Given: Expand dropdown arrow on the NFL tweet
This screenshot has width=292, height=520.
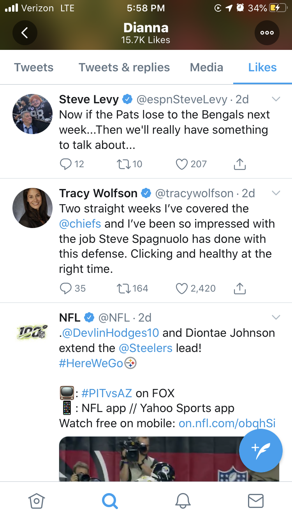Looking at the screenshot, I should coord(276,317).
